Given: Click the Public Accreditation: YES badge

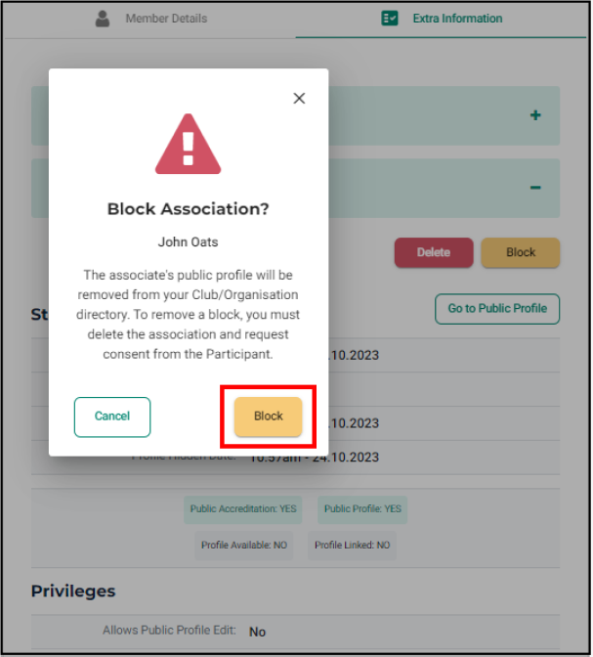Looking at the screenshot, I should 243,509.
